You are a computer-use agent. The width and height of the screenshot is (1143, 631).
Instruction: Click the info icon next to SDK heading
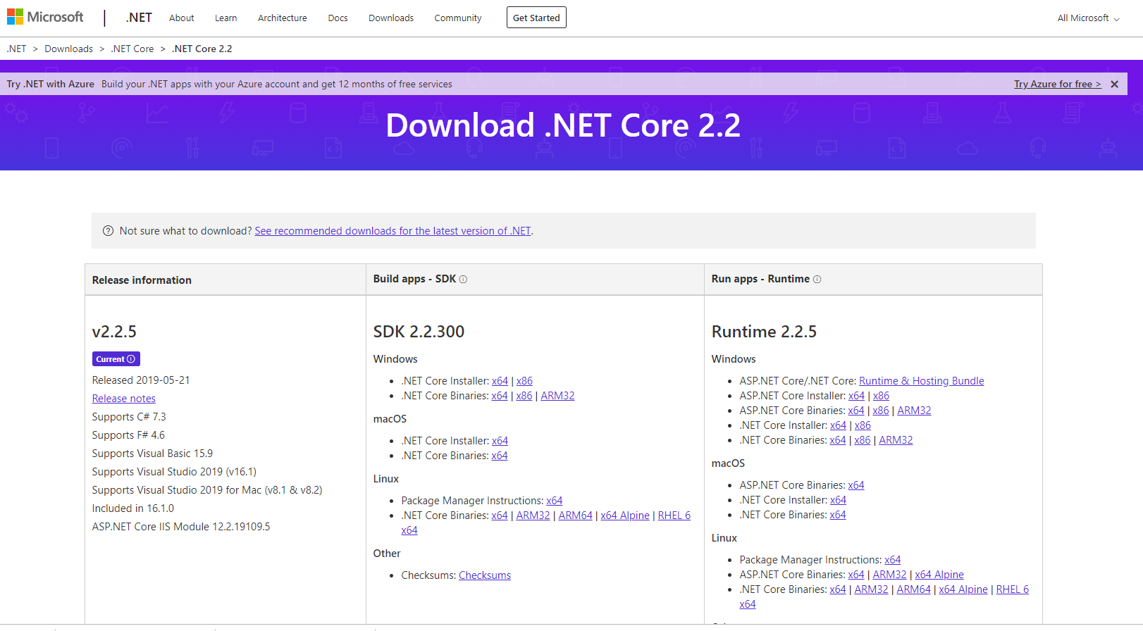pyautogui.click(x=463, y=280)
